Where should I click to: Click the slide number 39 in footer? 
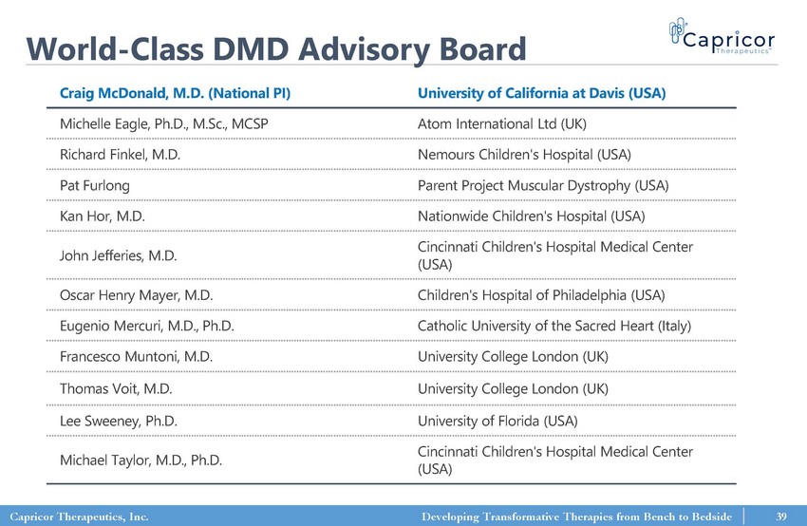coord(781,516)
